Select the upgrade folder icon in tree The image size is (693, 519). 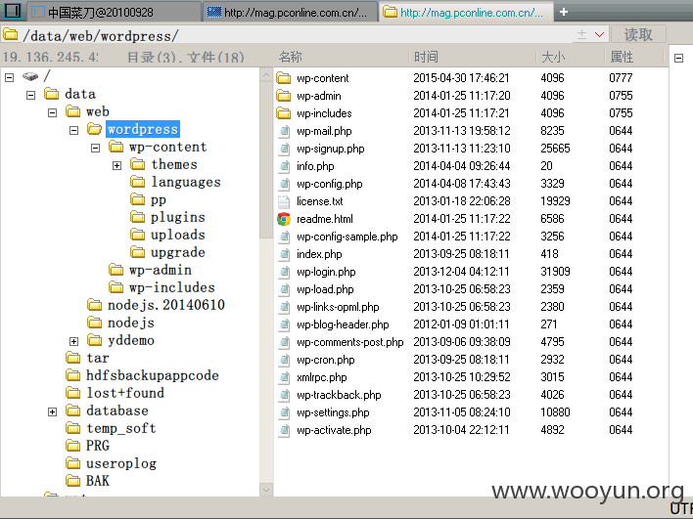[137, 252]
